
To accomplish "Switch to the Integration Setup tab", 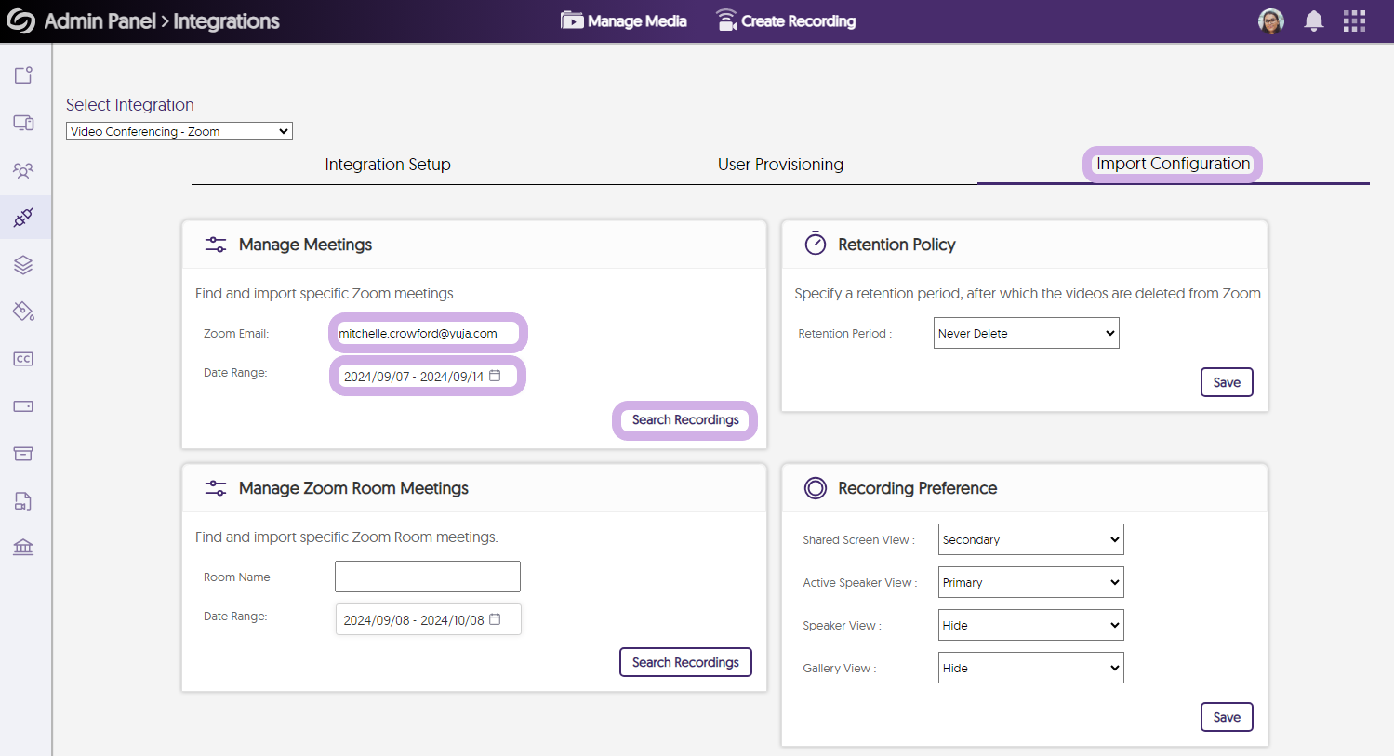I will pyautogui.click(x=388, y=165).
